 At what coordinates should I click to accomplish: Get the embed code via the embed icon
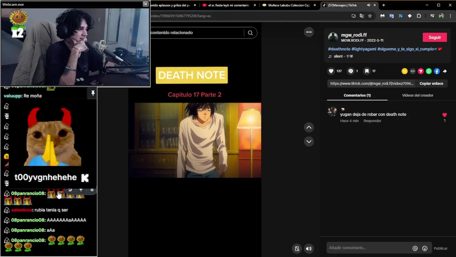coord(413,71)
